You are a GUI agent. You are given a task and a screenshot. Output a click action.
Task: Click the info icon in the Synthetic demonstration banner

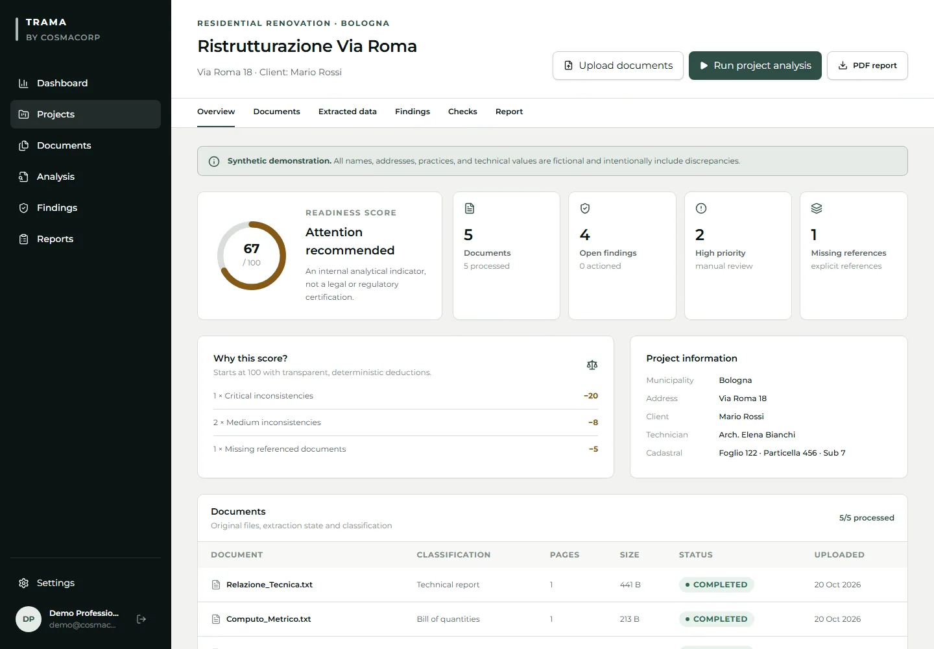[214, 162]
